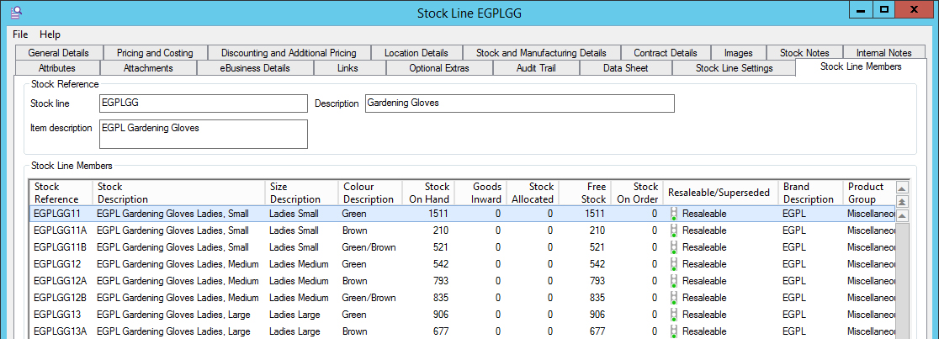Image resolution: width=939 pixels, height=339 pixels.
Task: View the Audit Trail tab
Action: click(x=536, y=67)
